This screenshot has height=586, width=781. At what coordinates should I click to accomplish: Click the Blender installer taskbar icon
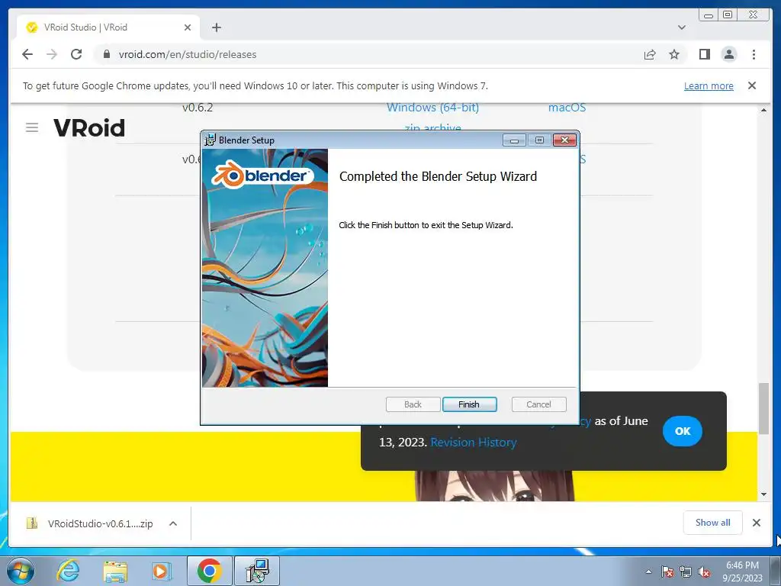tap(258, 571)
